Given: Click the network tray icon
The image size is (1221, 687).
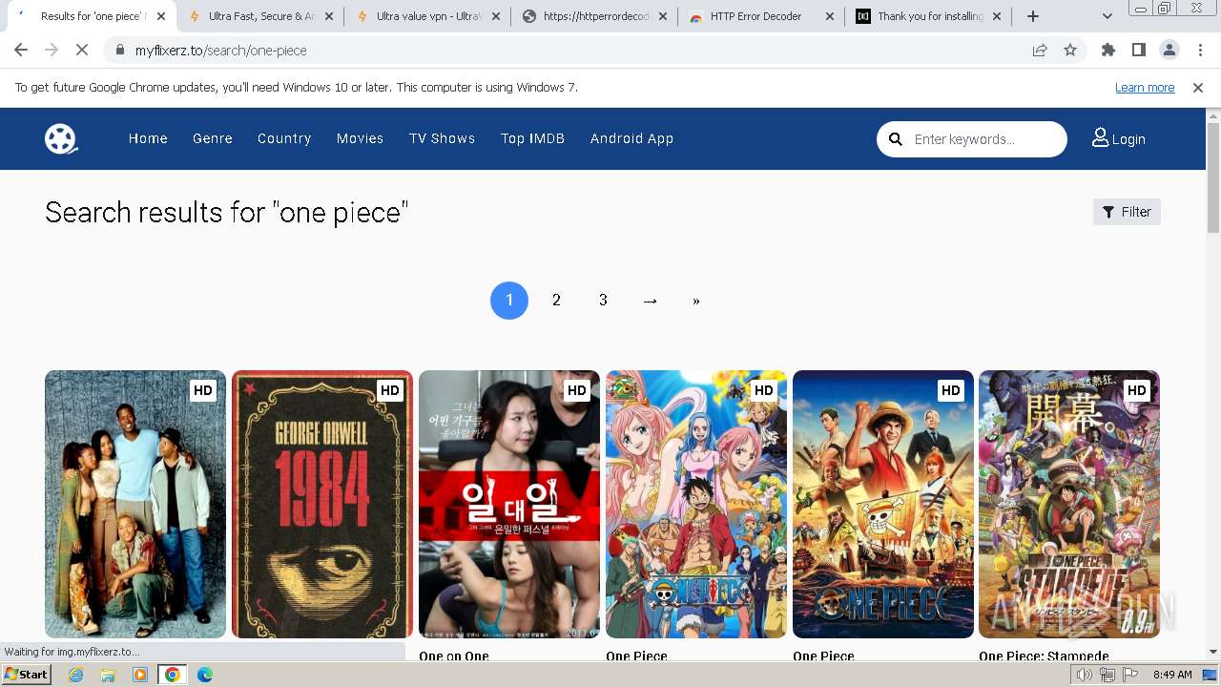Looking at the screenshot, I should tap(1107, 675).
